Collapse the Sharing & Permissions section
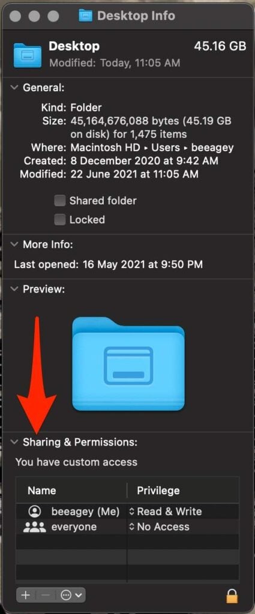Image resolution: width=255 pixels, height=614 pixels. point(14,442)
